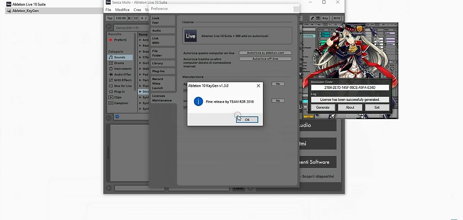This screenshot has height=220, width=463.
Task: Switch to Library preferences tab
Action: coord(163,63)
